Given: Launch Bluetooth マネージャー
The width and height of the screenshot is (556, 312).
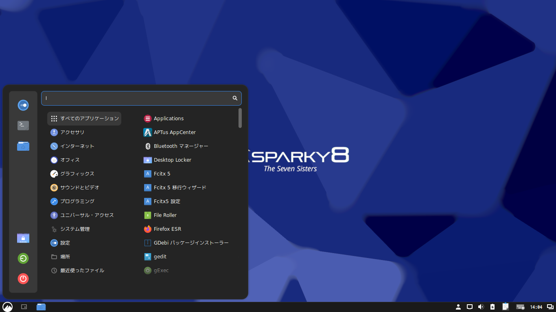Looking at the screenshot, I should coord(188,146).
